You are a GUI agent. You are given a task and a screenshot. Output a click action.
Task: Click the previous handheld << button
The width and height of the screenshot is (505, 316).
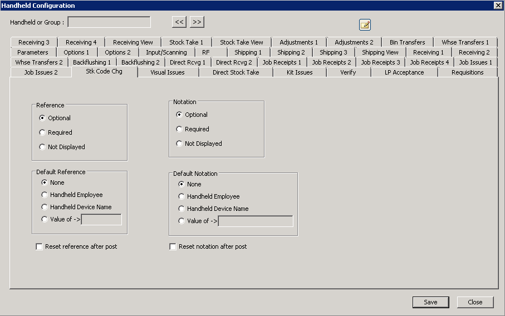coord(179,22)
